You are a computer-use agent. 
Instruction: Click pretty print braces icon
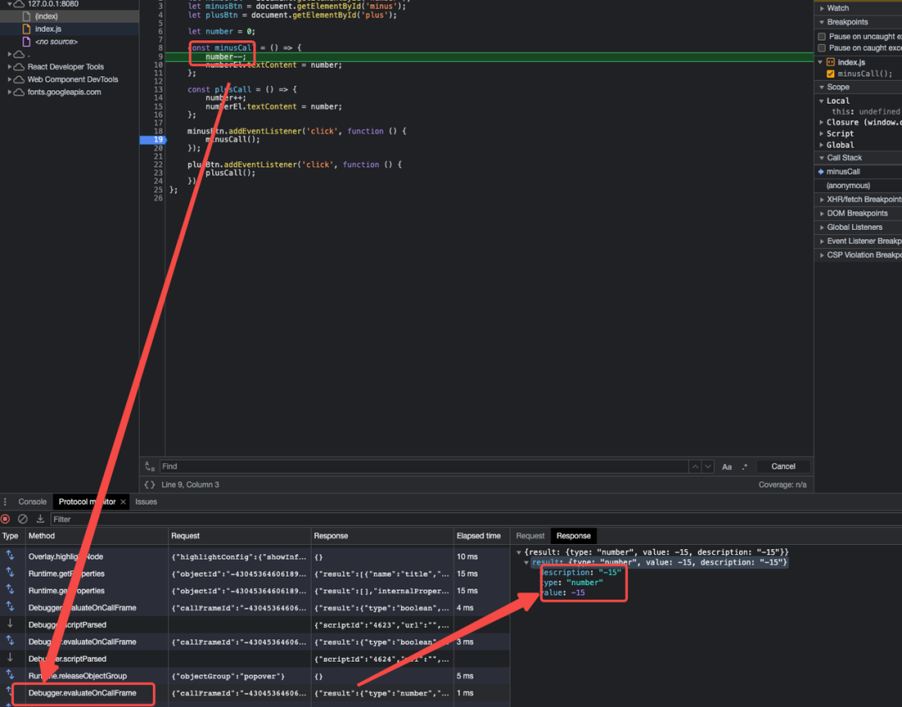click(149, 485)
